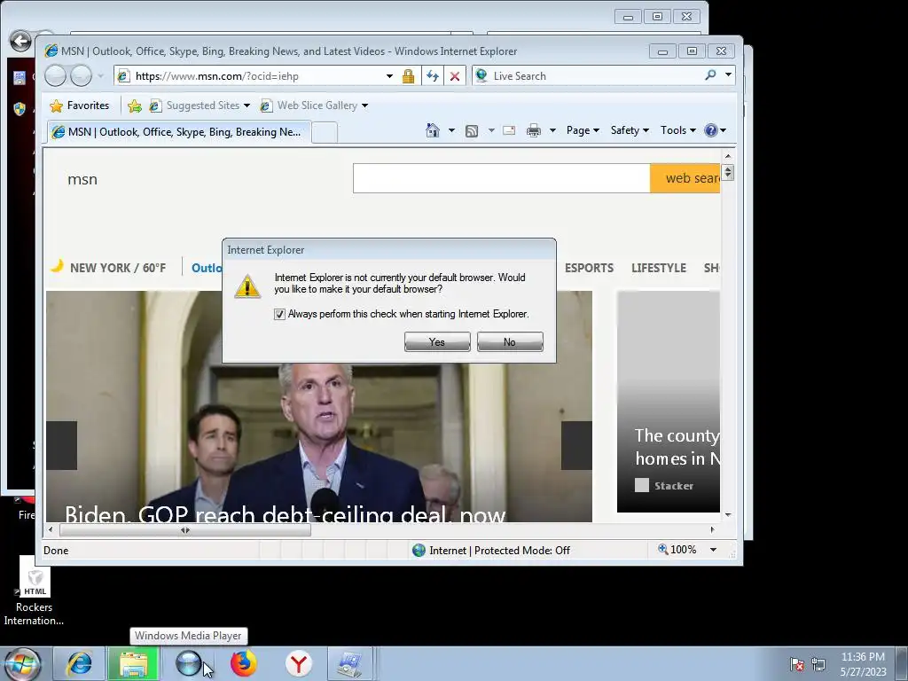The image size is (908, 681).
Task: Open Suggested Sites in the favorites bar
Action: [194, 106]
